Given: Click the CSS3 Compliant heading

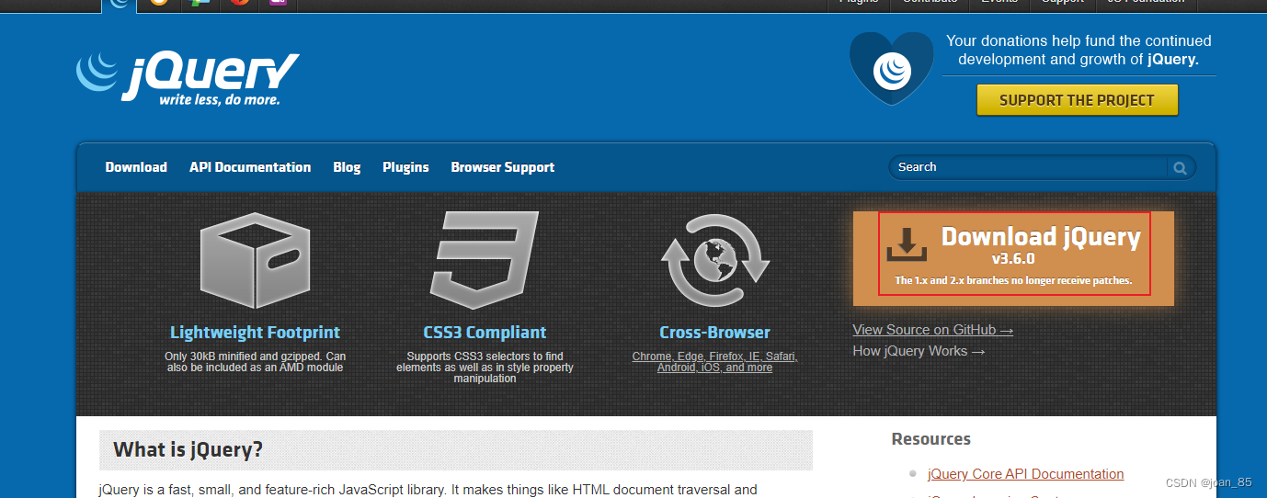Looking at the screenshot, I should tap(485, 333).
